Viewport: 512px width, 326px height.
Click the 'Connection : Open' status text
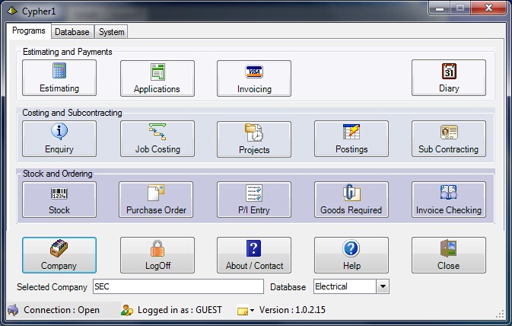tap(62, 310)
